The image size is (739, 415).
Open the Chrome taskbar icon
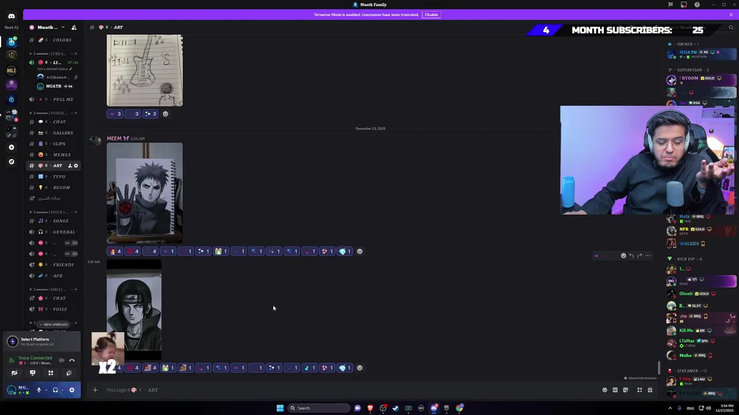[x=460, y=408]
